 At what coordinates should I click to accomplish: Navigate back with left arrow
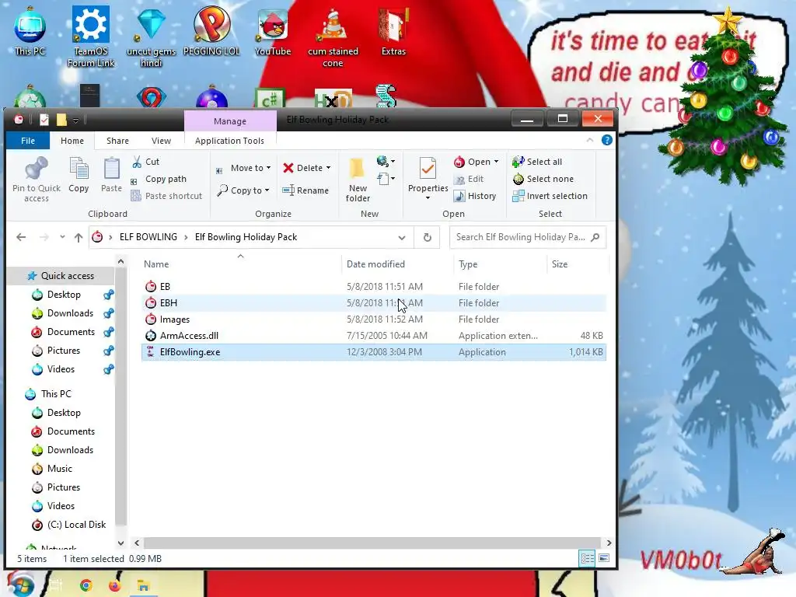tap(21, 237)
